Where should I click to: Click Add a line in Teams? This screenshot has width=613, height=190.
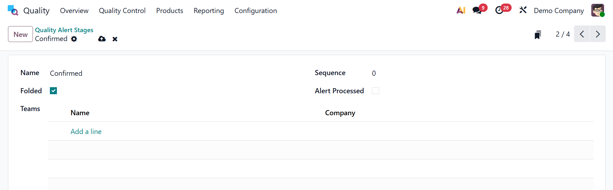click(86, 131)
